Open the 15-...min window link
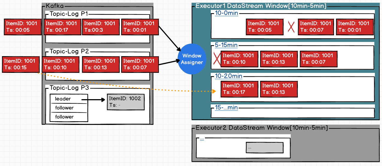The height and width of the screenshot is (166, 382). point(226,107)
